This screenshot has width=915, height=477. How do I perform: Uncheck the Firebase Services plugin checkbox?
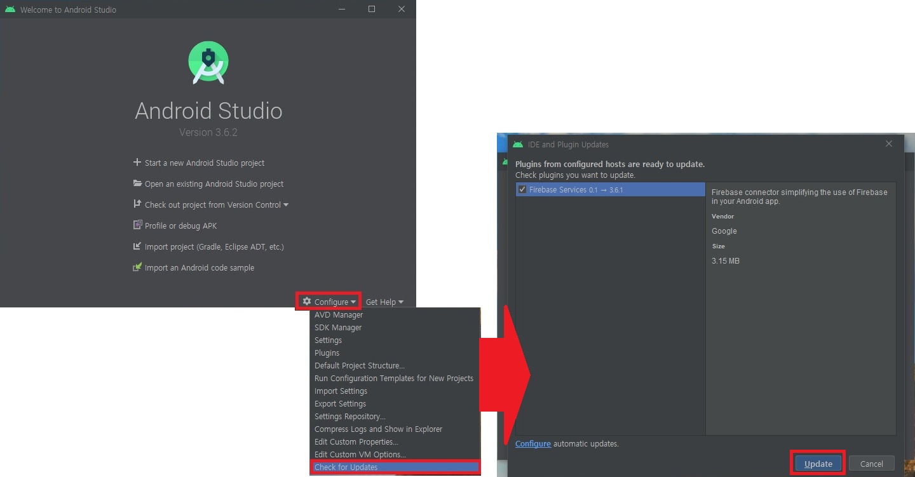tap(522, 189)
